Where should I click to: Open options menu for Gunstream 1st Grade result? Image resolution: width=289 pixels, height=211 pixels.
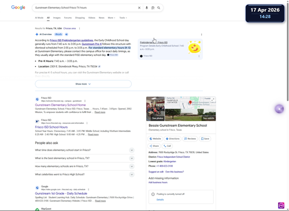88,190
